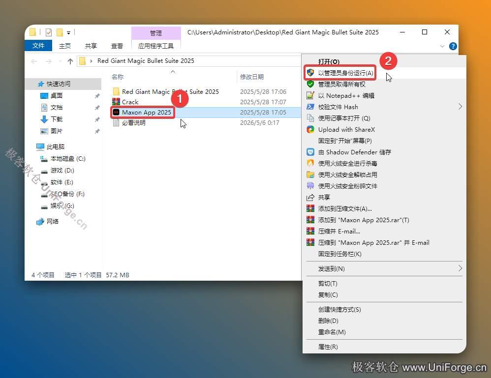Choose 压缩到 "Maxon App 2025.rar" 并 E-mail

[373, 242]
